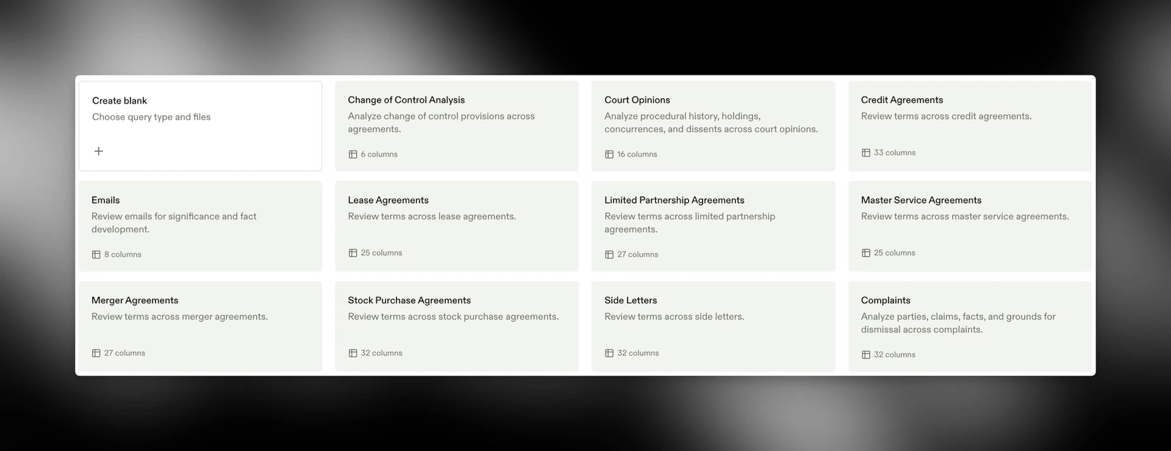Click the Create blank card title

click(x=120, y=101)
